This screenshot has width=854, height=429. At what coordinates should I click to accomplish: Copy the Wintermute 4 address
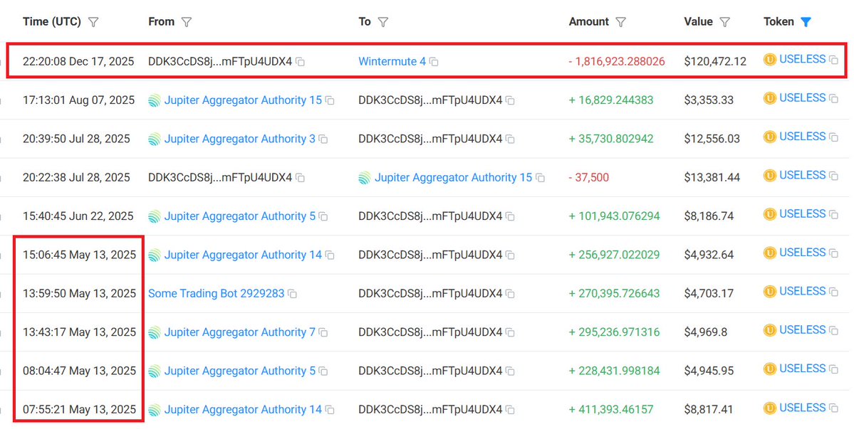coord(434,62)
